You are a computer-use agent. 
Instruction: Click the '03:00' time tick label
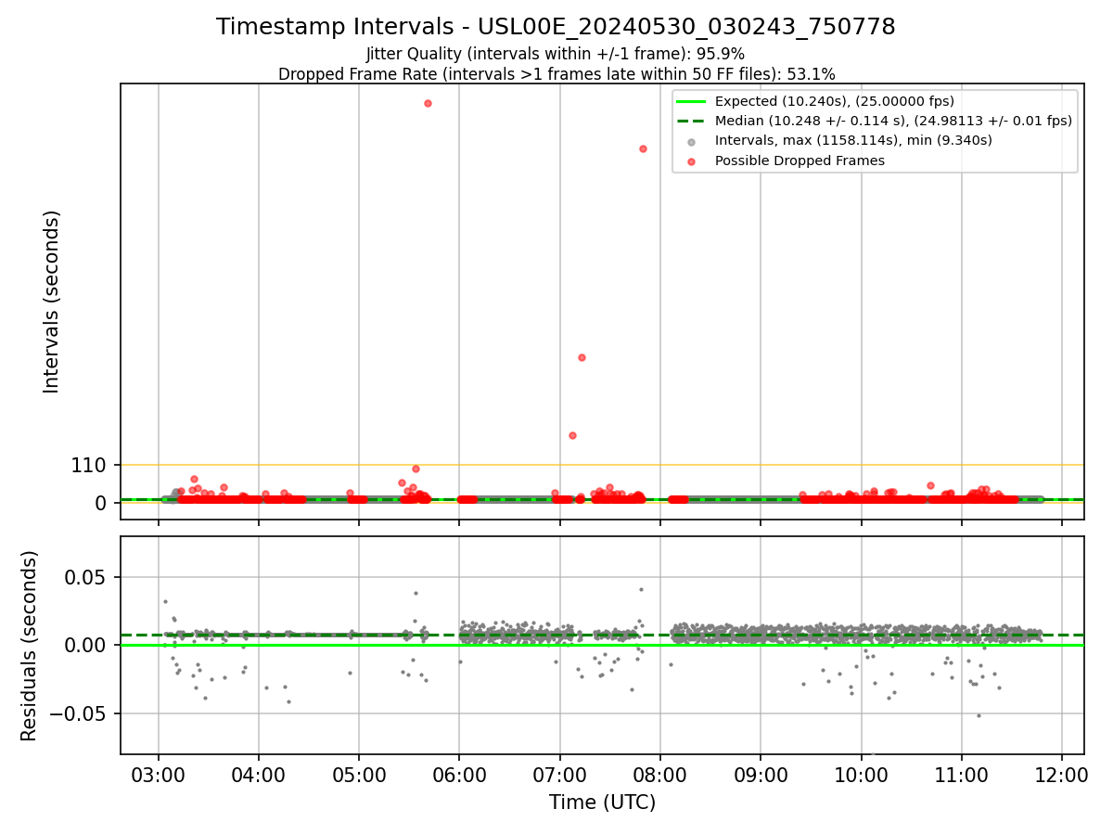[159, 774]
